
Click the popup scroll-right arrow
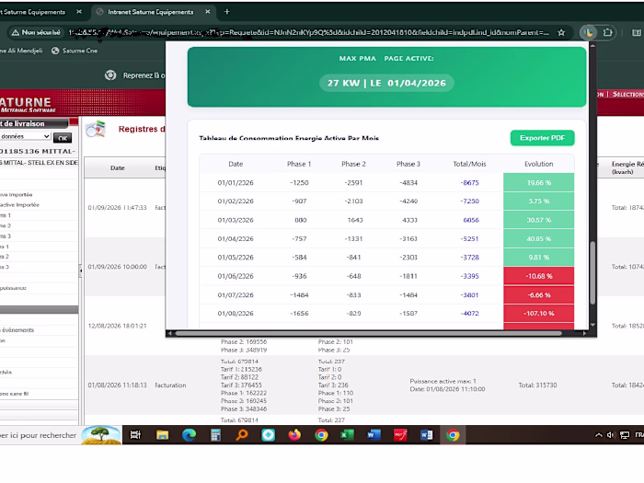click(584, 333)
